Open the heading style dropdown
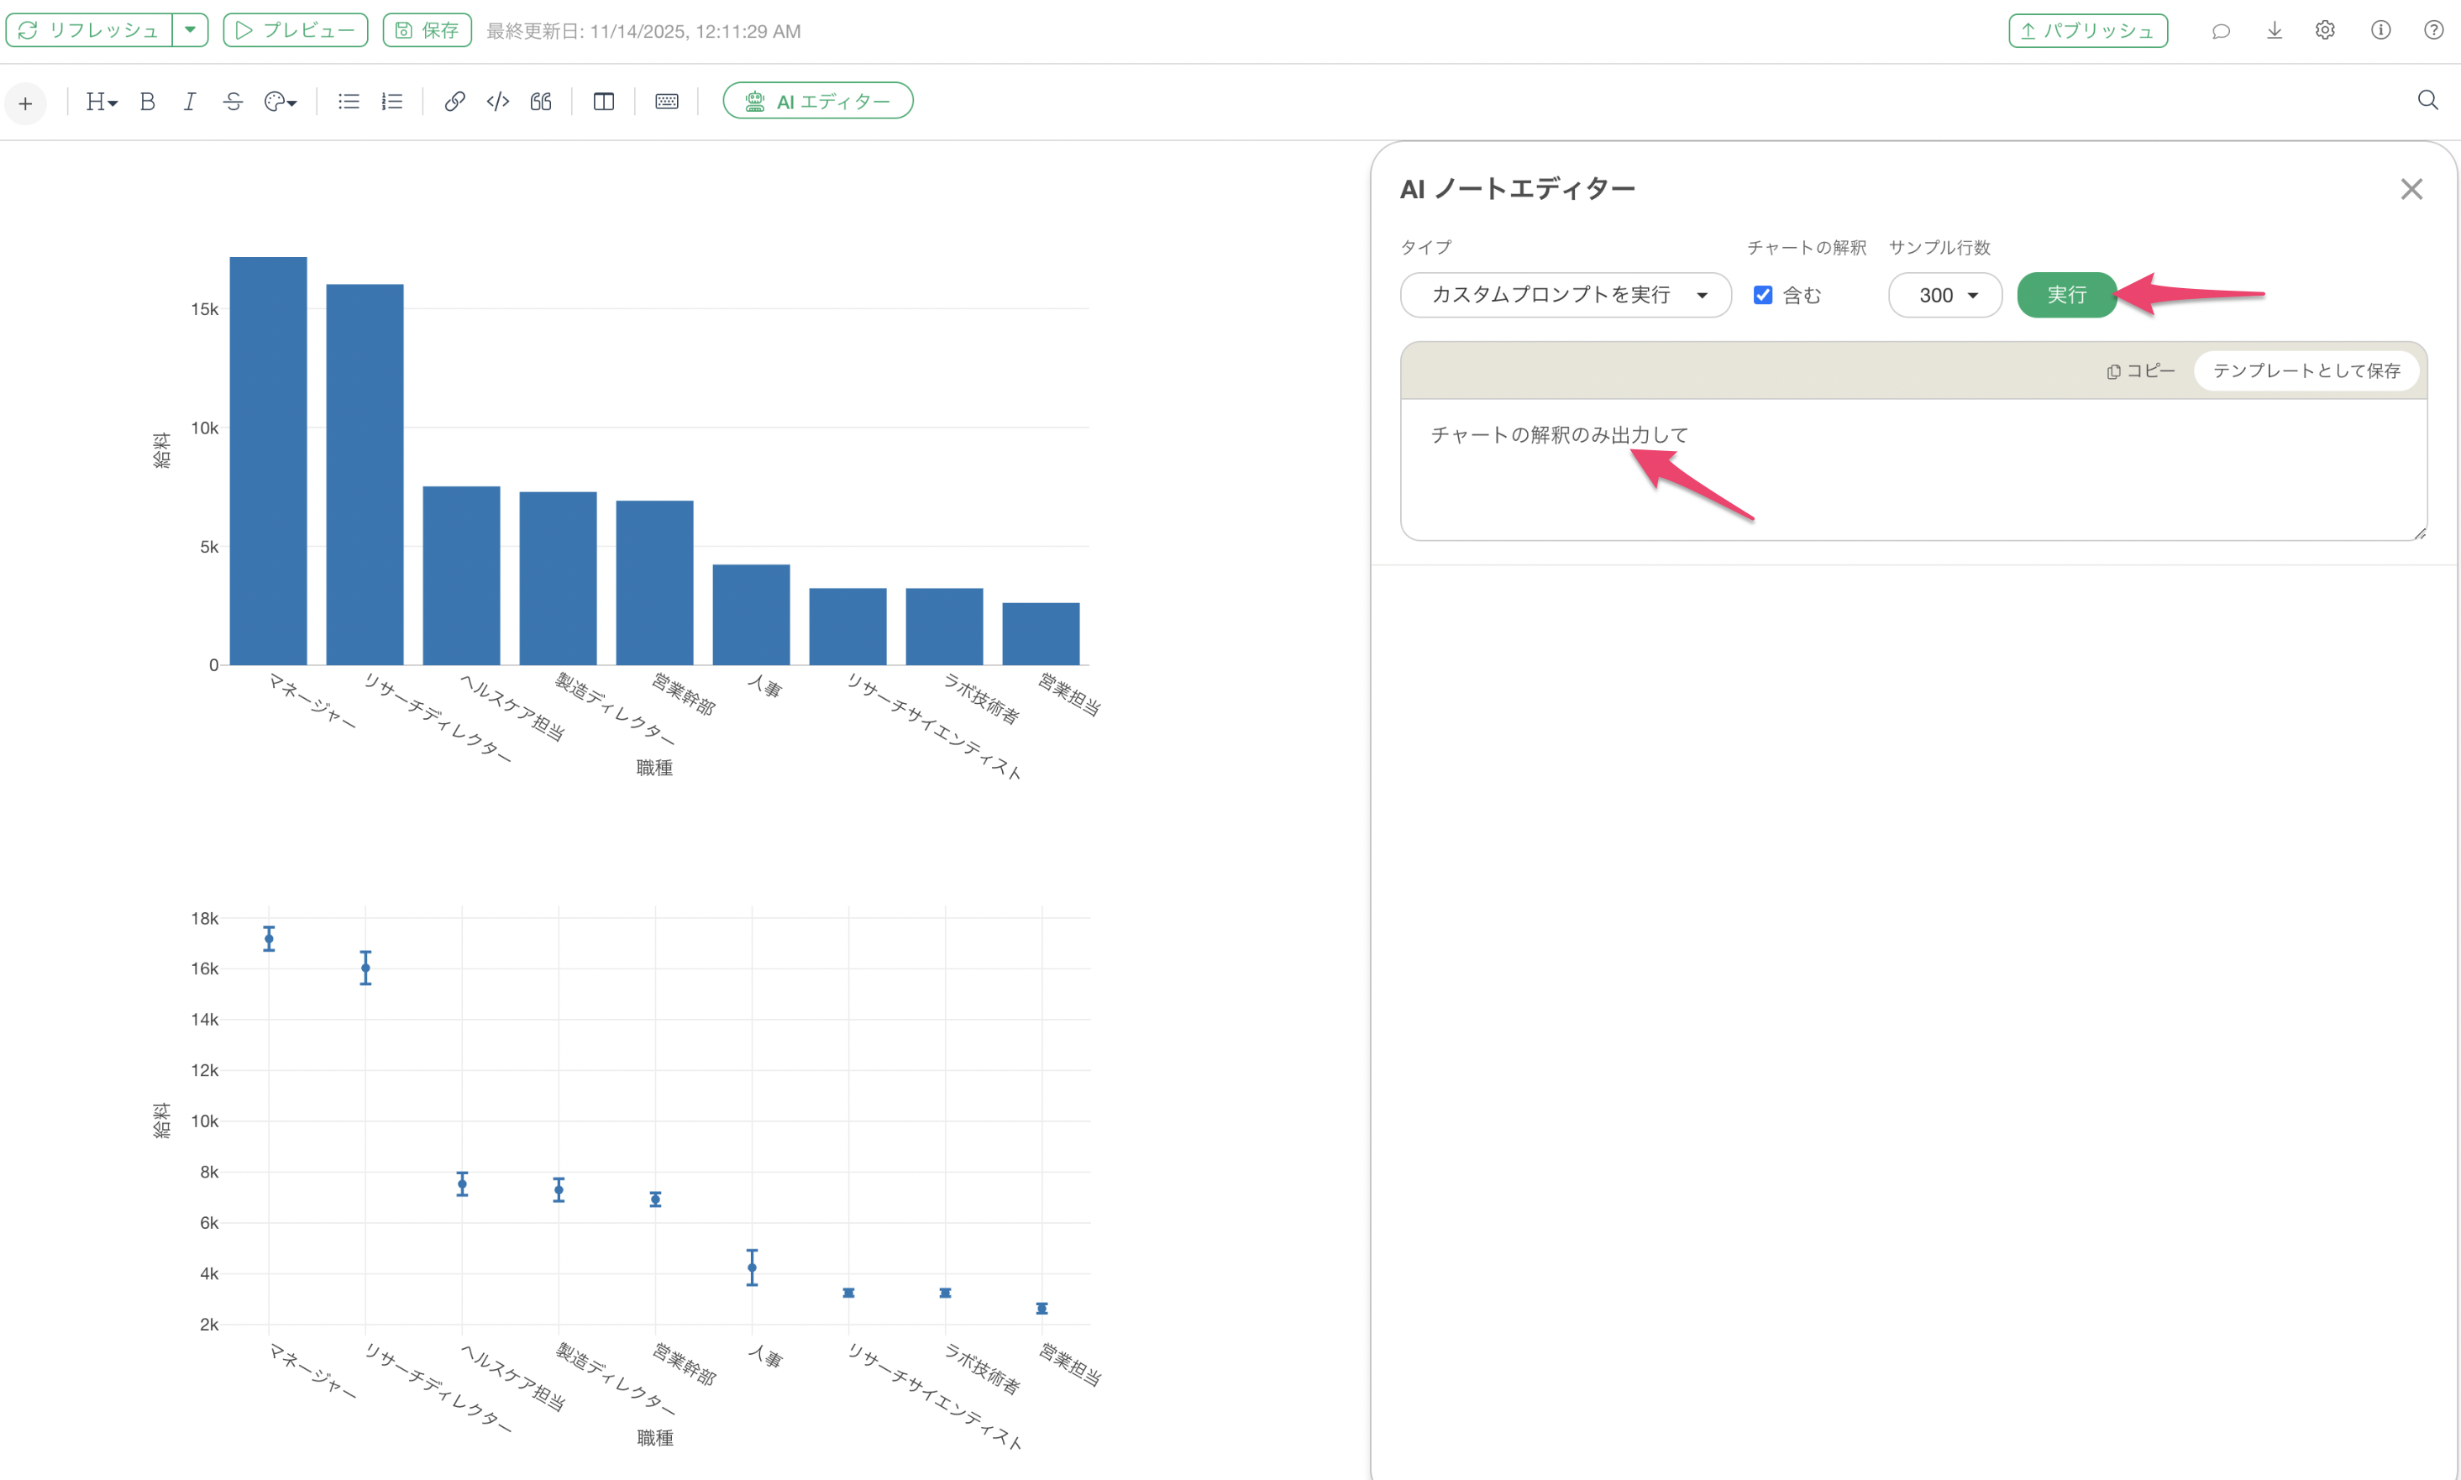2461x1480 pixels. (101, 102)
